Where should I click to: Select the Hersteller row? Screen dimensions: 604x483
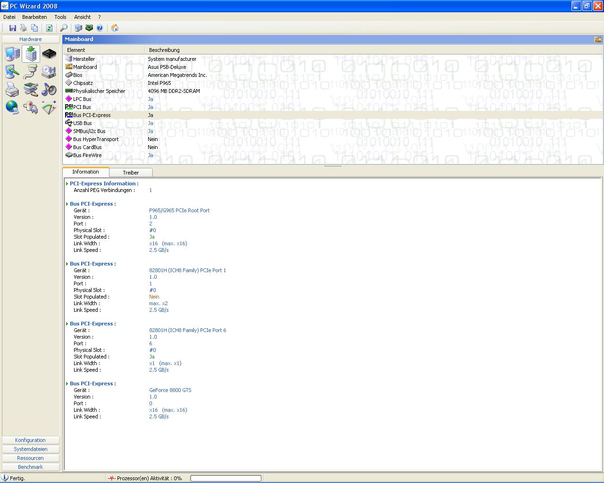click(333, 59)
